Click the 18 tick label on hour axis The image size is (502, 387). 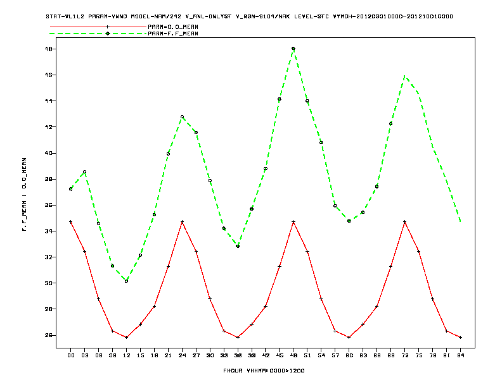click(154, 355)
